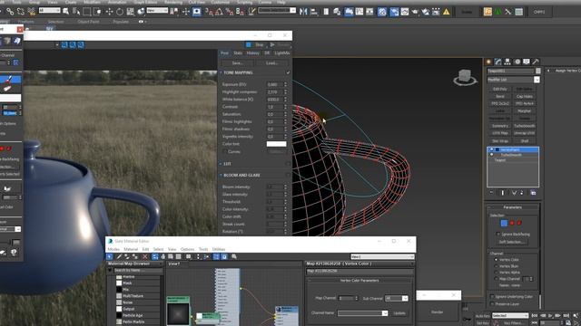Open the Utilities wrench panel icon

[536, 62]
